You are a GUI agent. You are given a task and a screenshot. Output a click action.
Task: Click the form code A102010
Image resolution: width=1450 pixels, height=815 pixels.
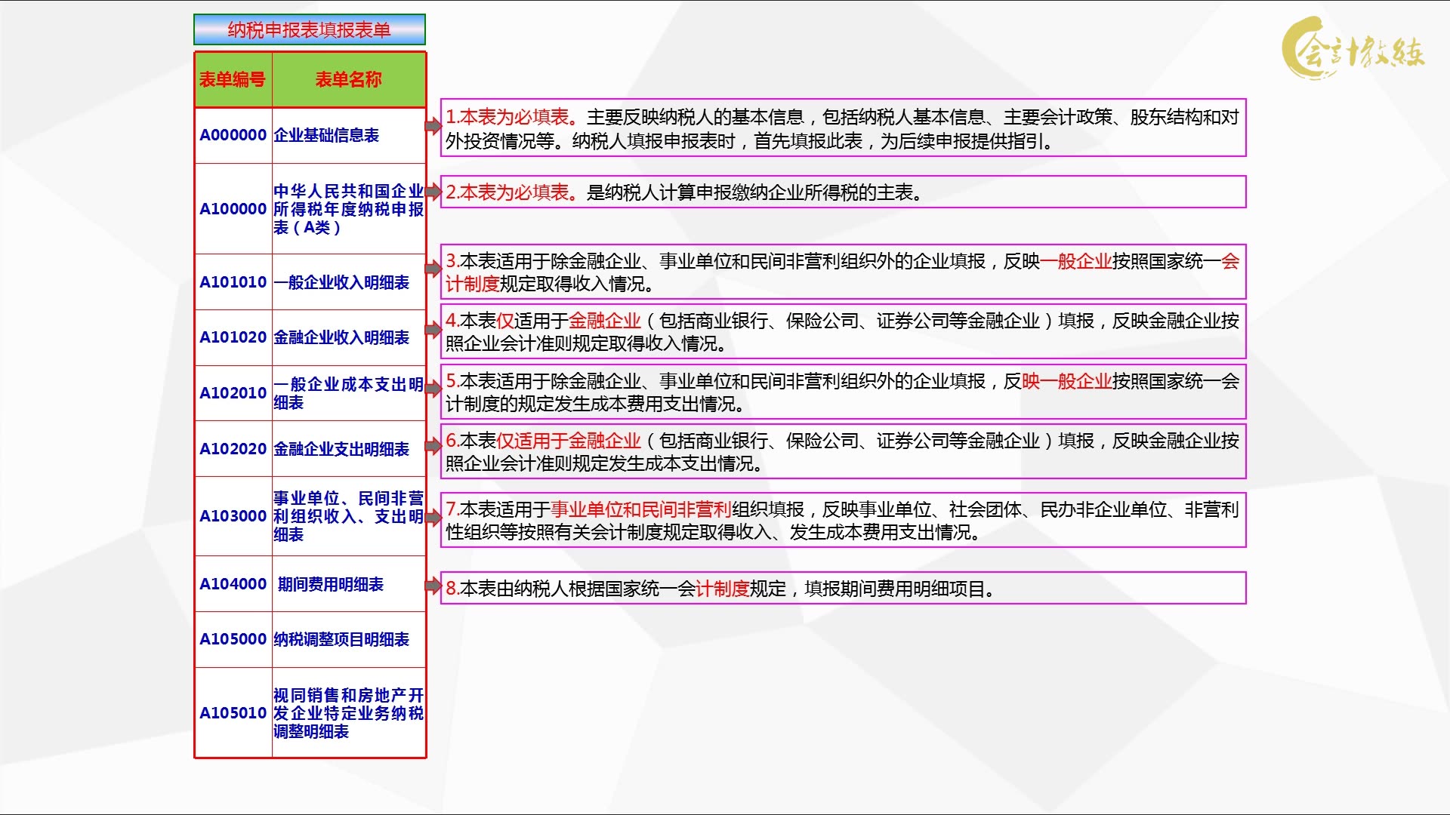pos(233,393)
